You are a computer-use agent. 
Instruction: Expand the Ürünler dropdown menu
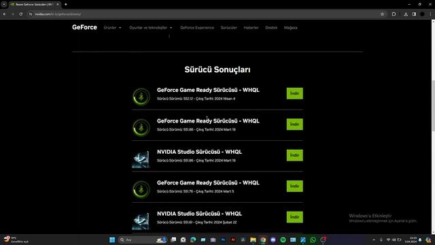(x=112, y=27)
